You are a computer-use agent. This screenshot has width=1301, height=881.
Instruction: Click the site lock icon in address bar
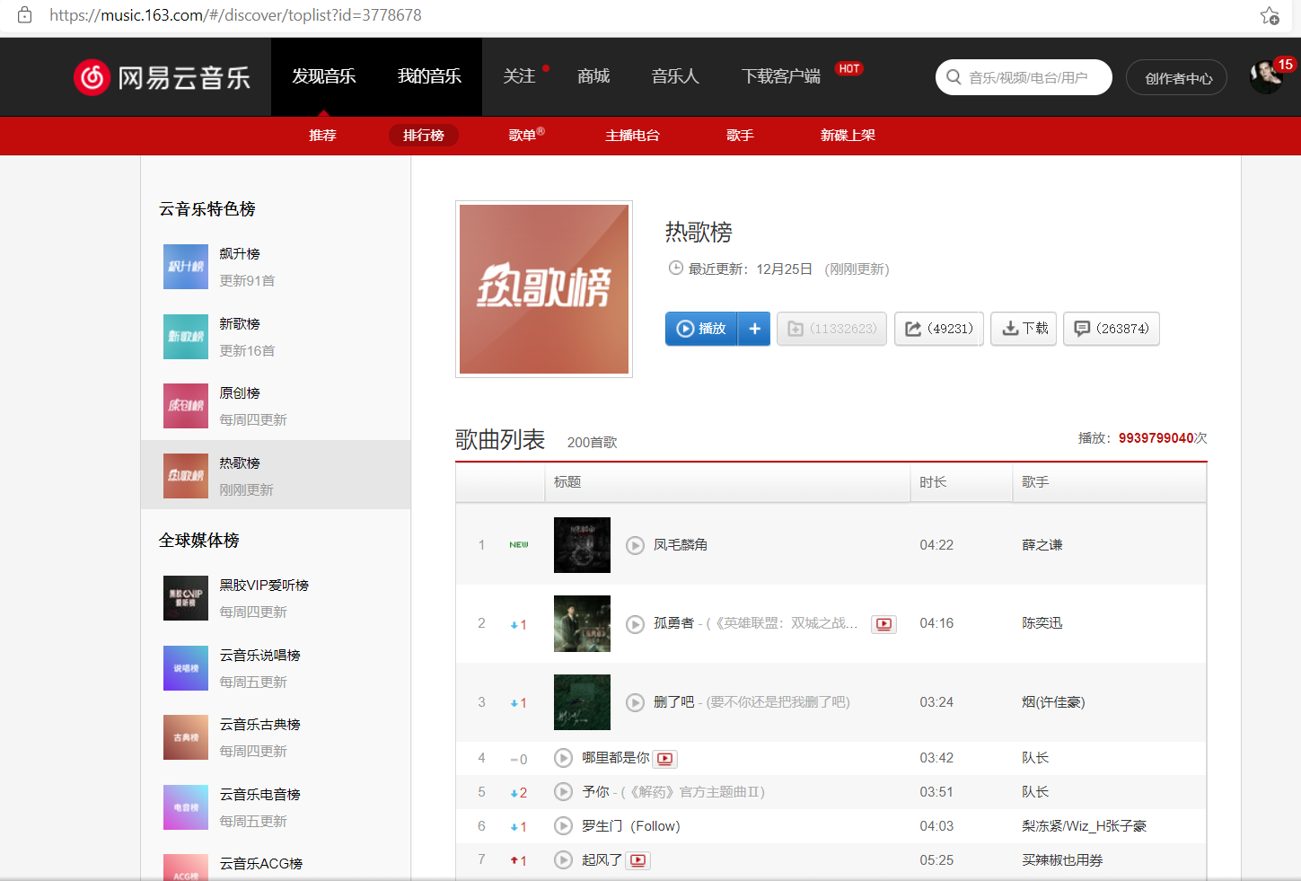tap(25, 14)
